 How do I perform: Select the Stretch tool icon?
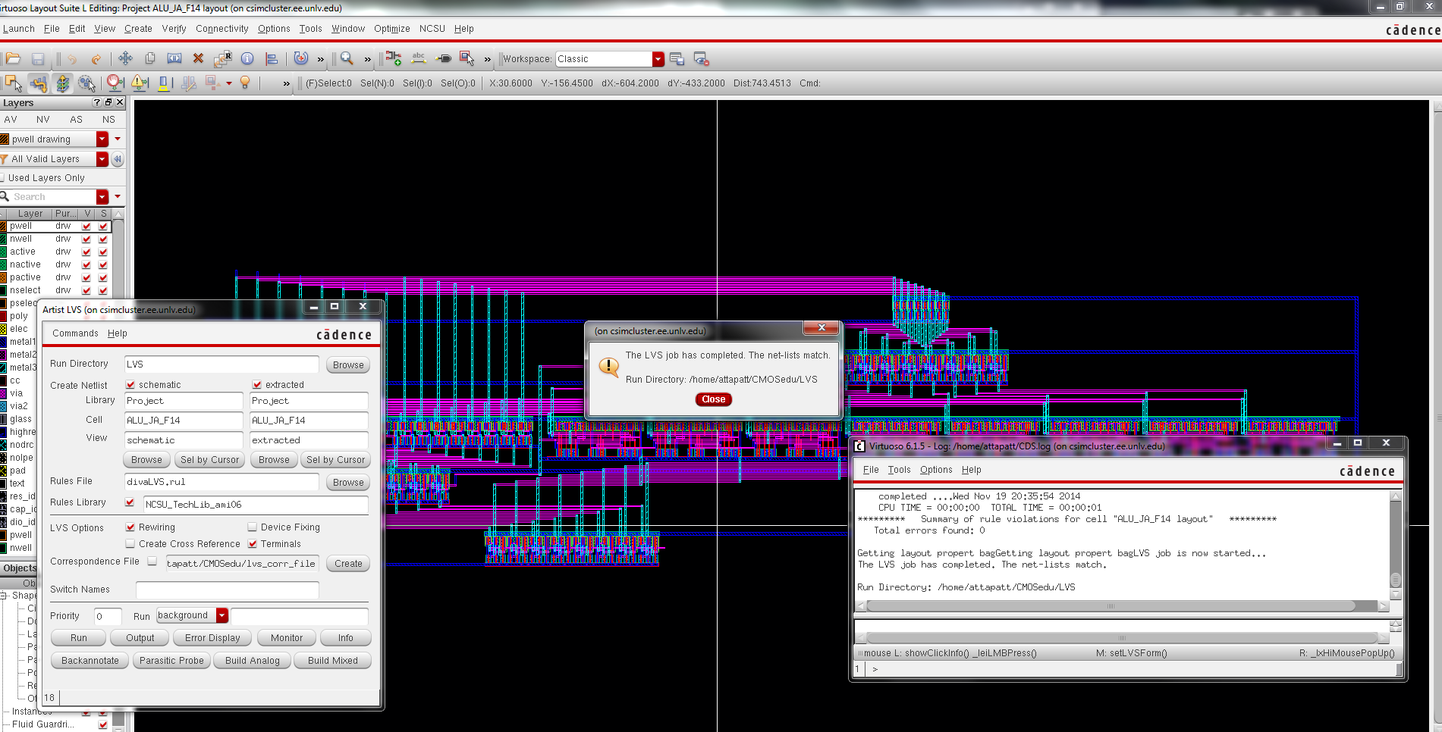pyautogui.click(x=174, y=58)
